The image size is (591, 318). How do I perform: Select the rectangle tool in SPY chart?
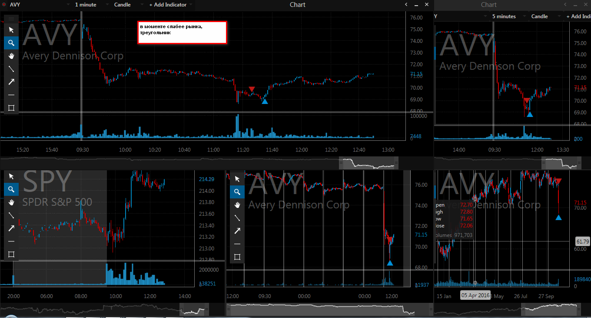(x=11, y=254)
